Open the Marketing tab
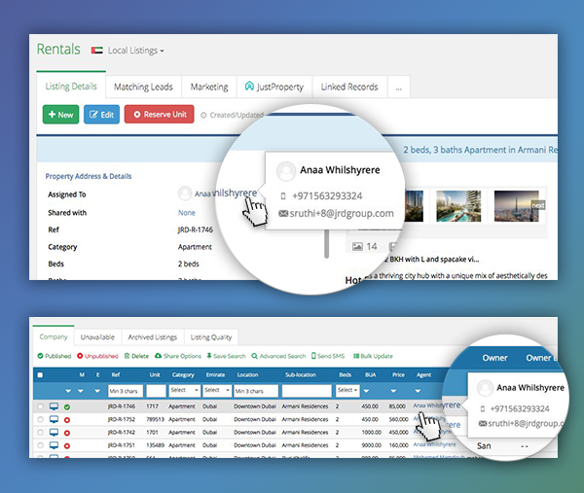The width and height of the screenshot is (584, 493). point(209,88)
